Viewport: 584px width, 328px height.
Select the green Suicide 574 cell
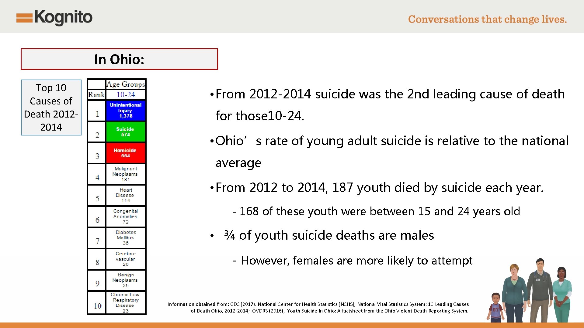tap(126, 132)
